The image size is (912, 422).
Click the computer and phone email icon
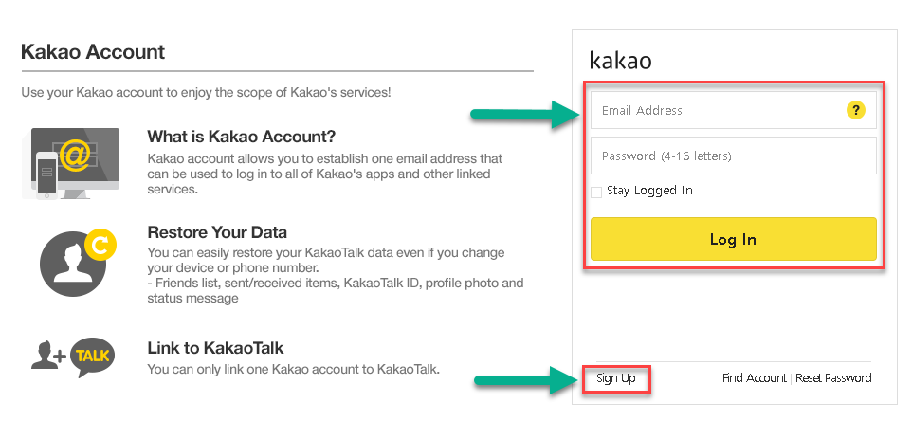tap(70, 163)
